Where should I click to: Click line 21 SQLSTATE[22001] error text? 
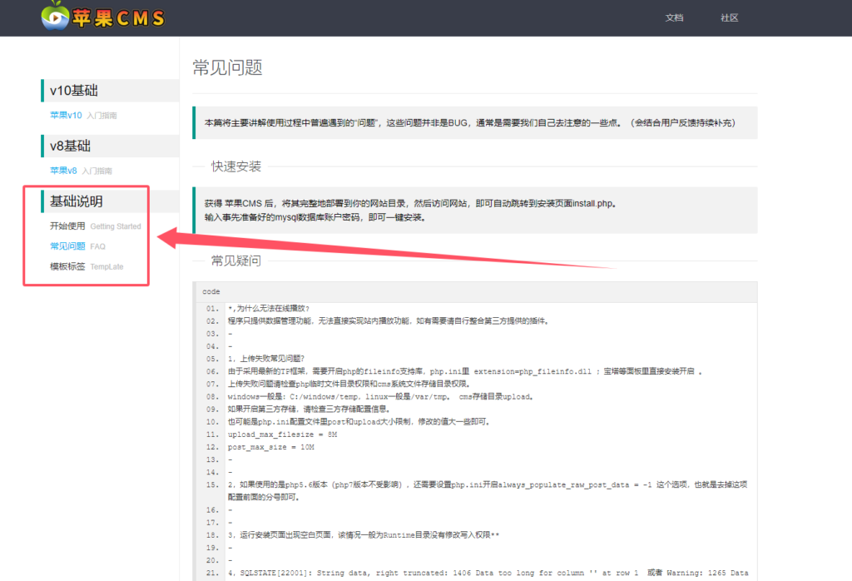click(x=488, y=573)
